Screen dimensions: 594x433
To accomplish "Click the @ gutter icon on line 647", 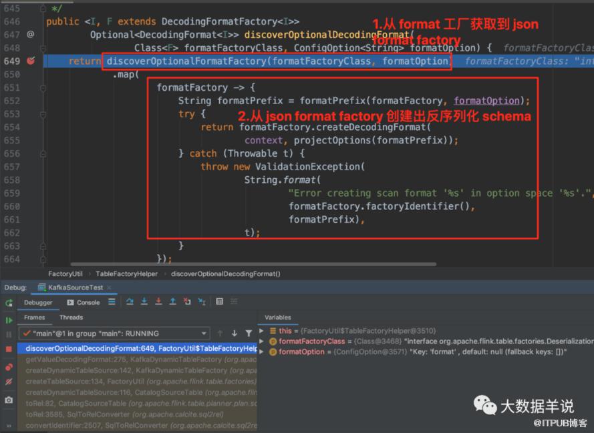I will 31,35.
